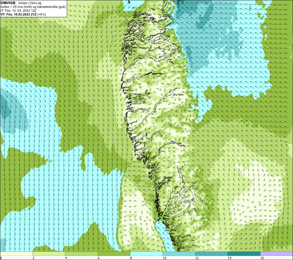This screenshot has height=260, width=293.
Task: Select the 2–4 m/s light green swatch
Action: click(x=49, y=254)
